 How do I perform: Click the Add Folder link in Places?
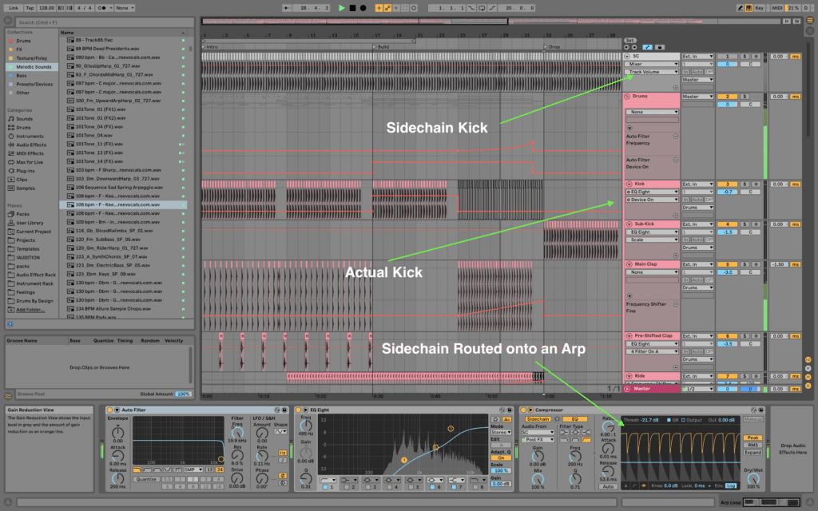point(30,310)
